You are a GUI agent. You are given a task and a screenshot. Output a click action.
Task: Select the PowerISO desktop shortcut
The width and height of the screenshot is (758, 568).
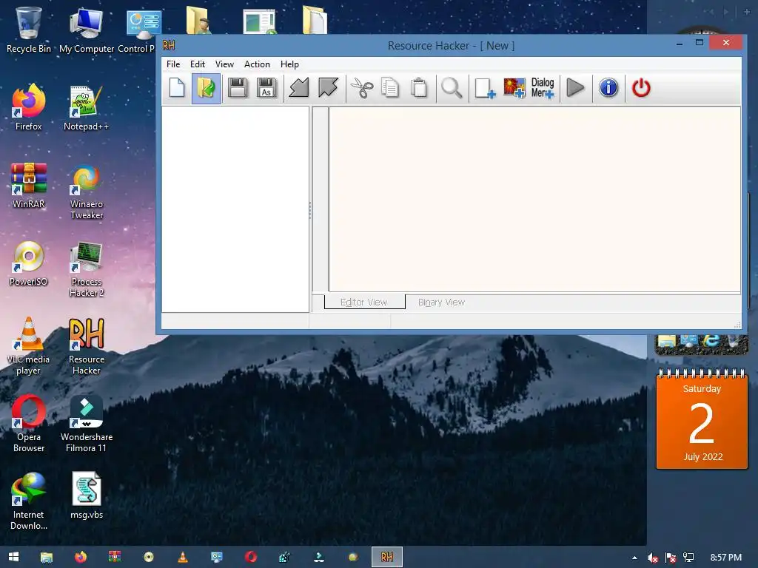tap(29, 263)
